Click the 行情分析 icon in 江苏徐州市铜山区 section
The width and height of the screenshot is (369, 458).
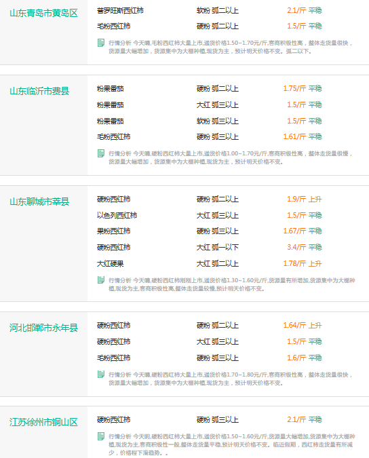pos(101,436)
